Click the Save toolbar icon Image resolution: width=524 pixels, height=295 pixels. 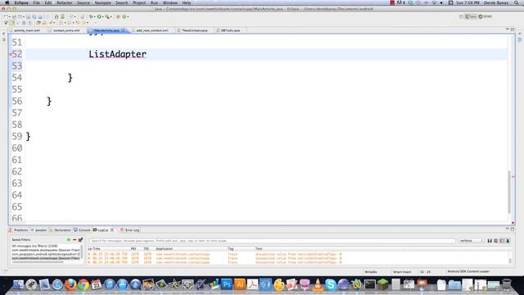pos(28,16)
